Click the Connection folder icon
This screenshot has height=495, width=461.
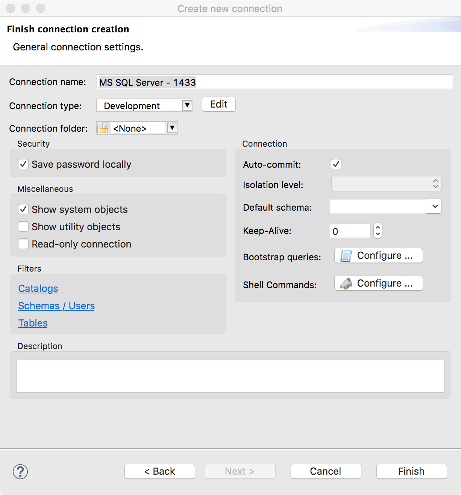coord(103,128)
